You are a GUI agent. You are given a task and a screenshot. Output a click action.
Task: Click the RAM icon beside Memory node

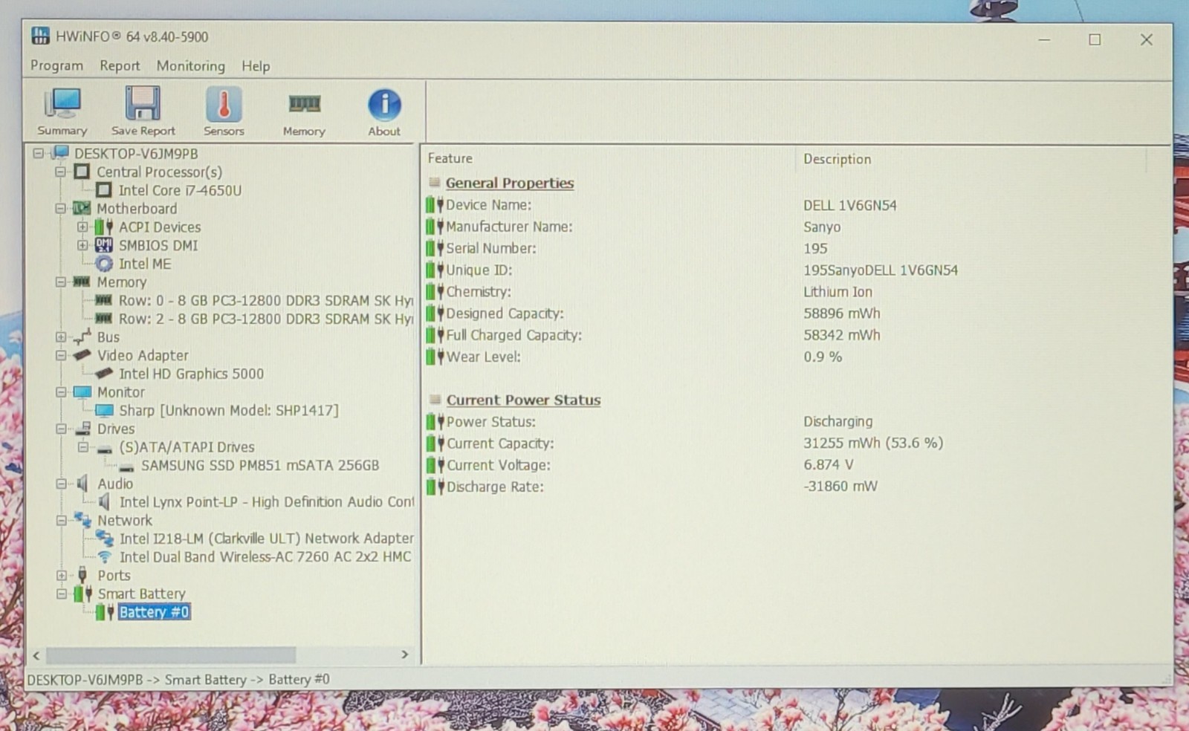pyautogui.click(x=82, y=282)
